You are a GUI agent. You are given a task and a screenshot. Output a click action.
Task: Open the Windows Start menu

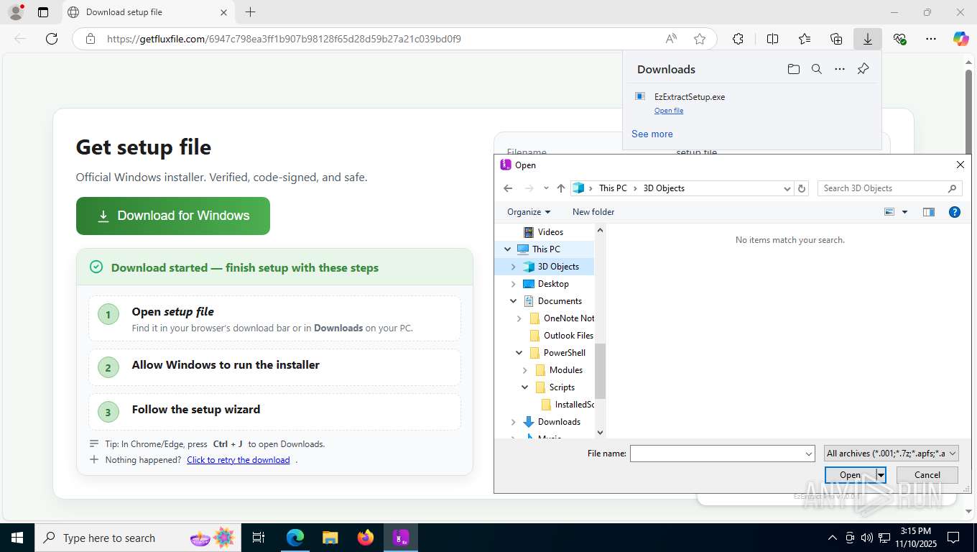pyautogui.click(x=17, y=538)
